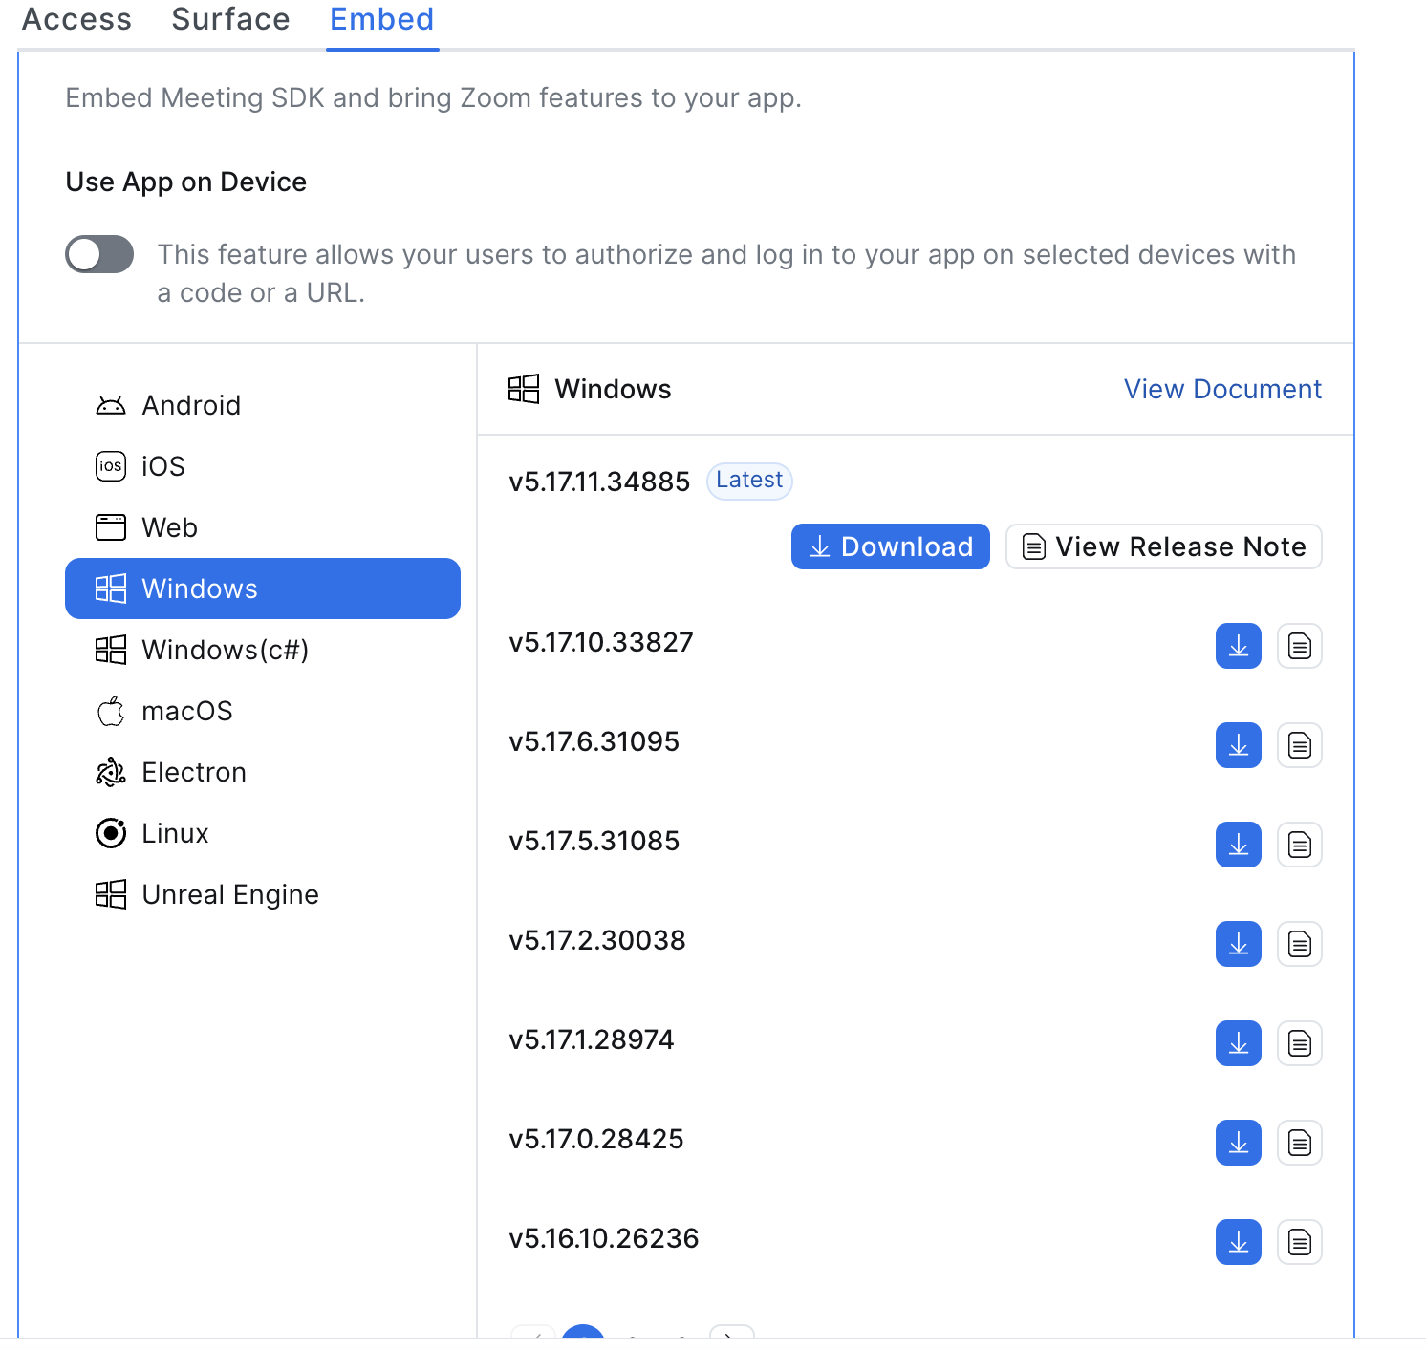
Task: Open release note for v5.17.1.28974
Action: tap(1299, 1043)
